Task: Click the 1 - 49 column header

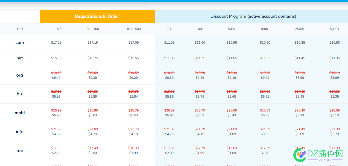Action: (56, 29)
